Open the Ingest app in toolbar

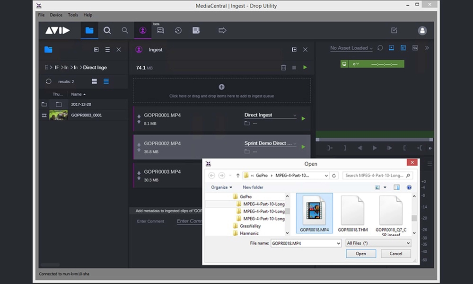click(x=143, y=30)
